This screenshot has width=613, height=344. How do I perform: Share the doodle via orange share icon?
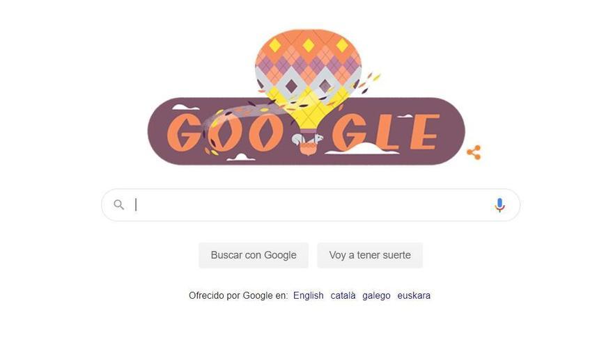coord(474,152)
